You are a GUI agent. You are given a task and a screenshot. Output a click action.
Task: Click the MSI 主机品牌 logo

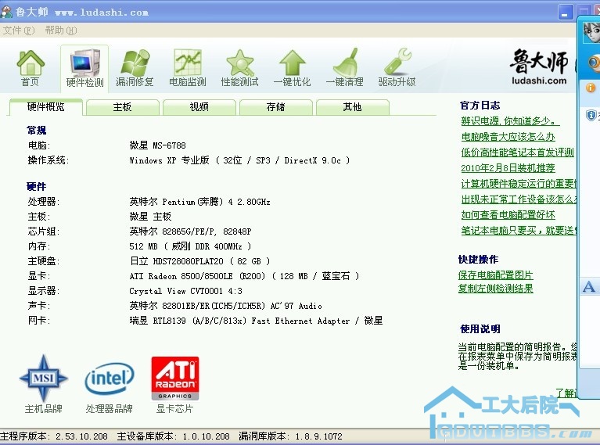tap(44, 378)
